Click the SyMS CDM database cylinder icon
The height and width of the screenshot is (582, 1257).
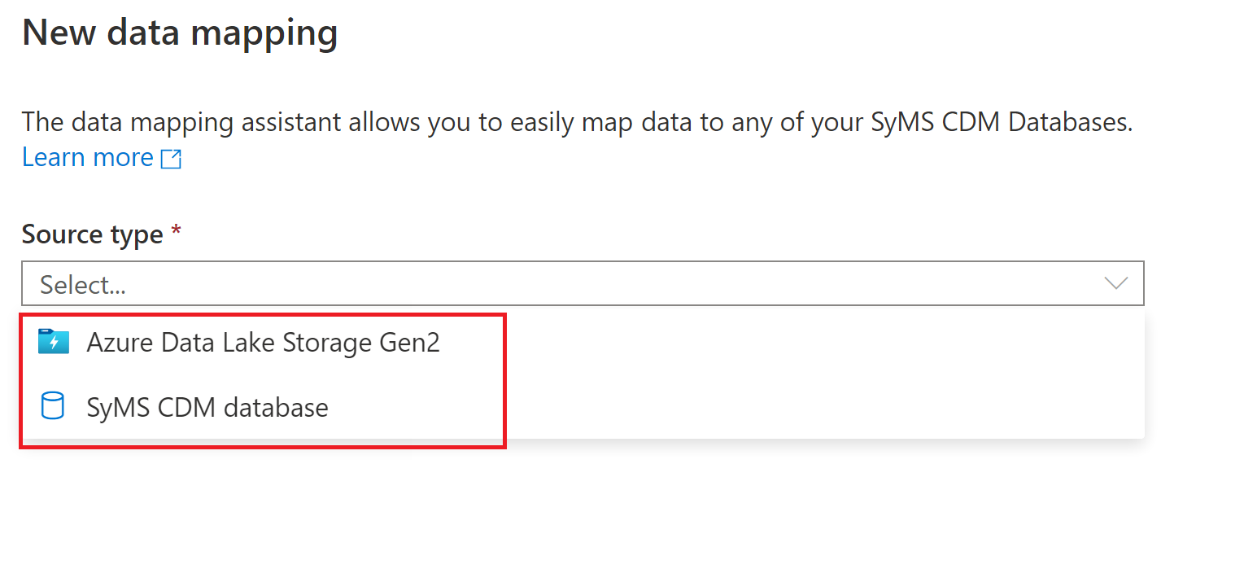53,406
